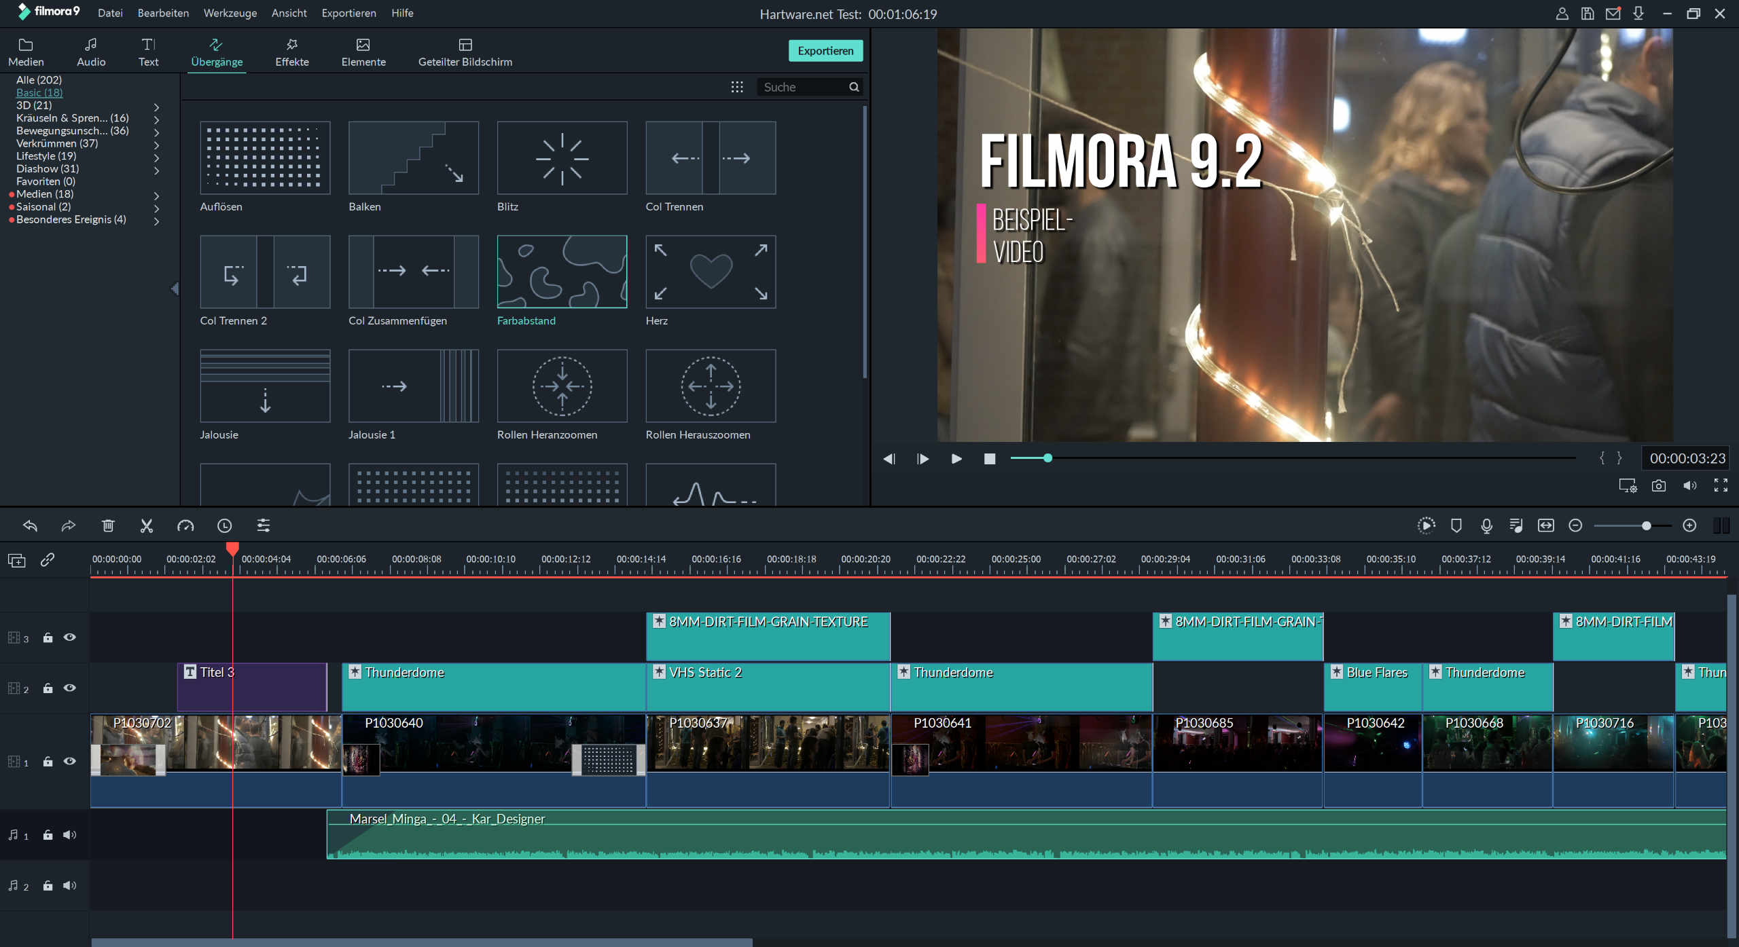Open the Datei menu
The width and height of the screenshot is (1739, 947).
coord(110,13)
